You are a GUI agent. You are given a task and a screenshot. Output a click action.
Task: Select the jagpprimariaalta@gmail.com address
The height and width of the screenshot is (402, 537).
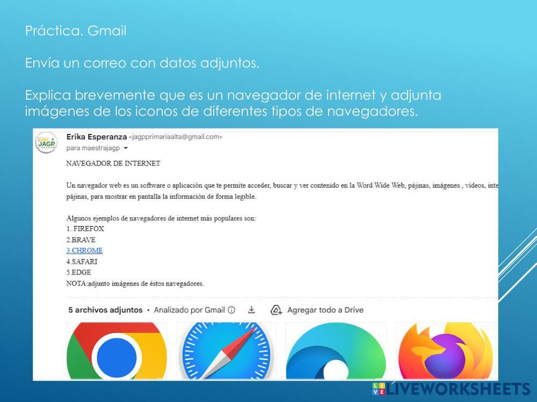click(x=176, y=137)
